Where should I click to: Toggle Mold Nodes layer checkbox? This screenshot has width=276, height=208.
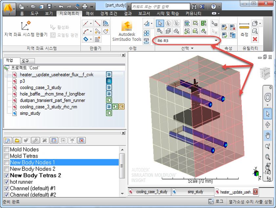7,150
